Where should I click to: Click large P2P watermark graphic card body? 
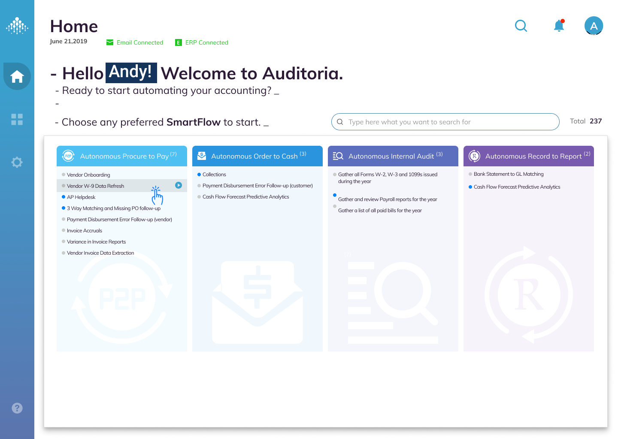pyautogui.click(x=122, y=297)
